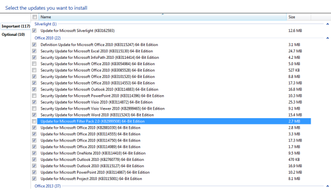Switch to the Important (117) updates tab

point(16,26)
